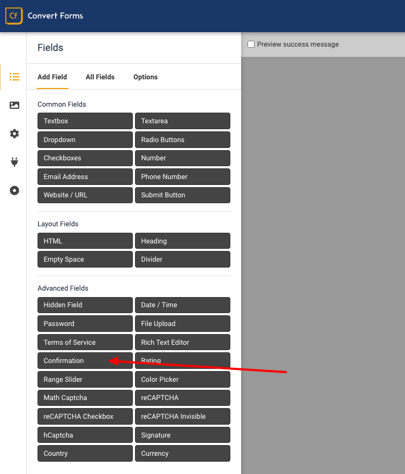Add a Rich Text Editor field

[183, 342]
